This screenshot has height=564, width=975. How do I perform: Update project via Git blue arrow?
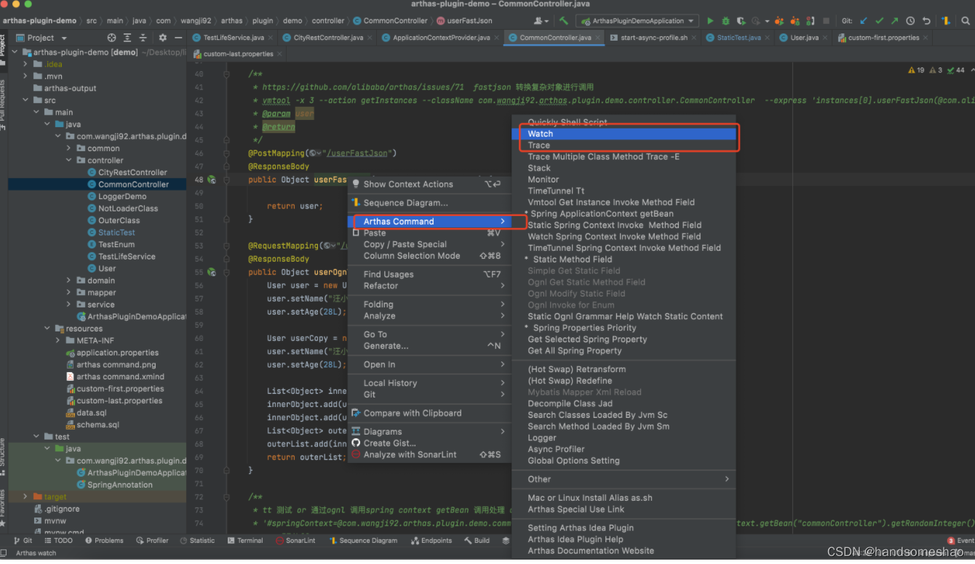pos(864,21)
